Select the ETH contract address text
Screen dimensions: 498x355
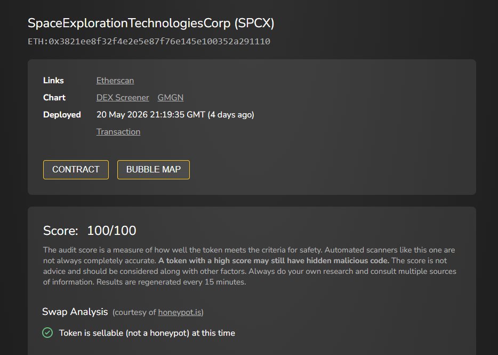[149, 41]
